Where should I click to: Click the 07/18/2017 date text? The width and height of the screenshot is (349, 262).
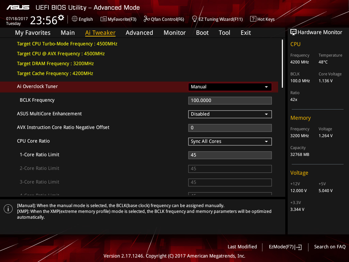tap(17, 18)
